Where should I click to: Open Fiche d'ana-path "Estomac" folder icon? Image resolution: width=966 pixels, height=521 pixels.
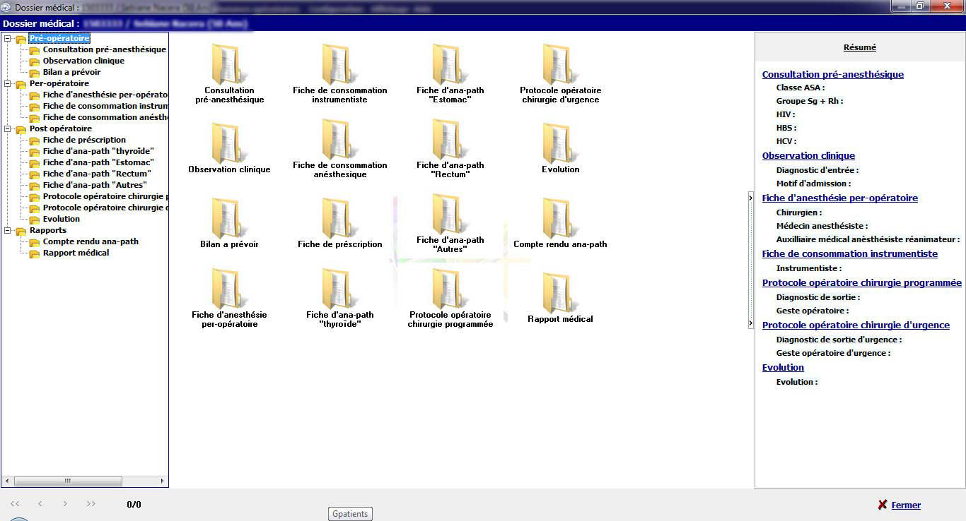[450, 65]
